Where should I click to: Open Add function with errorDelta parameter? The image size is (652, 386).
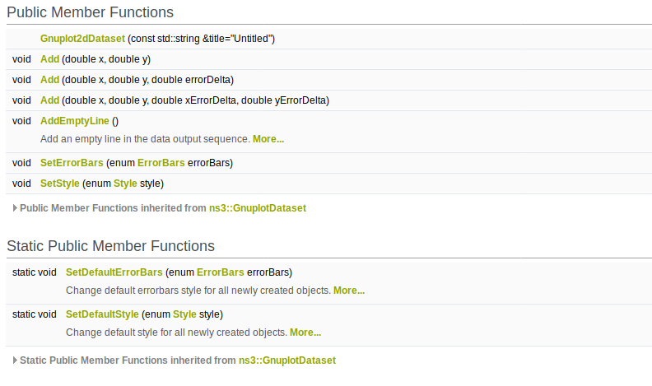tap(49, 80)
